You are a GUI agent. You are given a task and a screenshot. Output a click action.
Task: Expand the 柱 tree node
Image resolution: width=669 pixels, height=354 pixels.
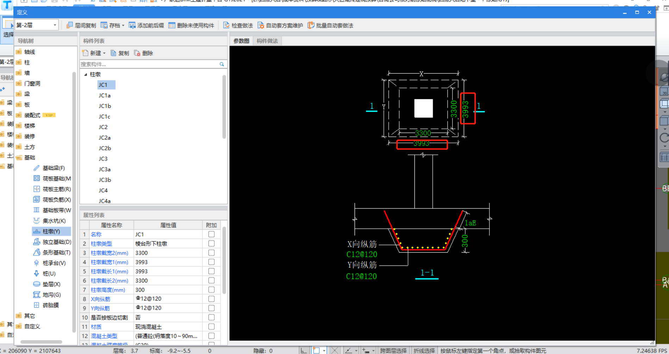(x=19, y=62)
